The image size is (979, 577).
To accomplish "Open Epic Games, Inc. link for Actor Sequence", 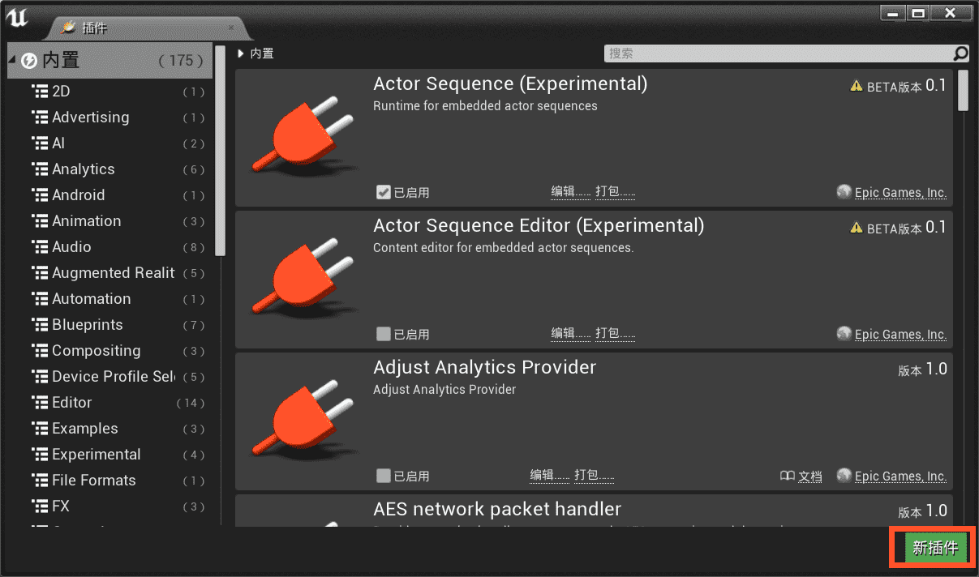I will click(900, 193).
